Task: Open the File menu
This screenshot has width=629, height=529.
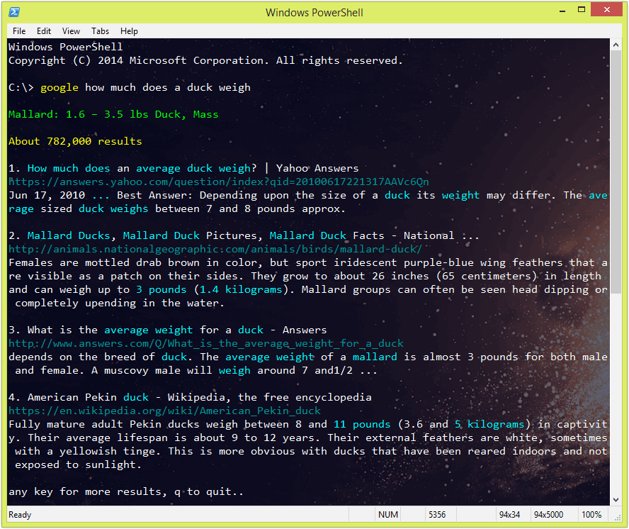Action: point(19,31)
